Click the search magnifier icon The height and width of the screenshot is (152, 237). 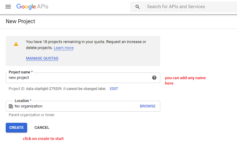click(137, 7)
